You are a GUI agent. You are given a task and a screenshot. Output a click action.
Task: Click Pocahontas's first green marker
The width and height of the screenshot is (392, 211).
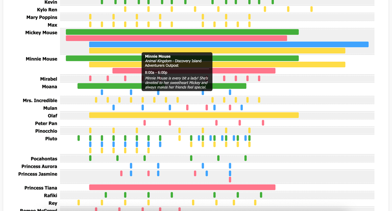(90, 158)
